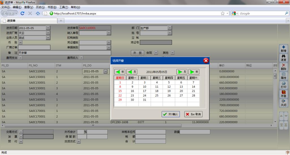This screenshot has width=290, height=155.
Task: Open the 速查 quick search icon
Action: coord(283,58)
